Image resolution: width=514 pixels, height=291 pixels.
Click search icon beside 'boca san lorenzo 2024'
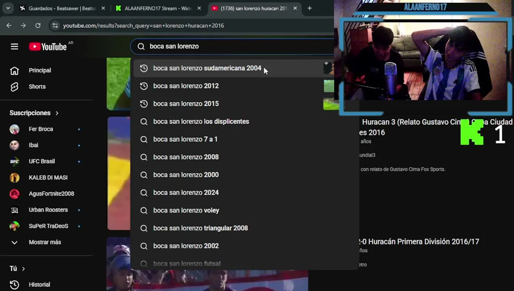tap(144, 193)
